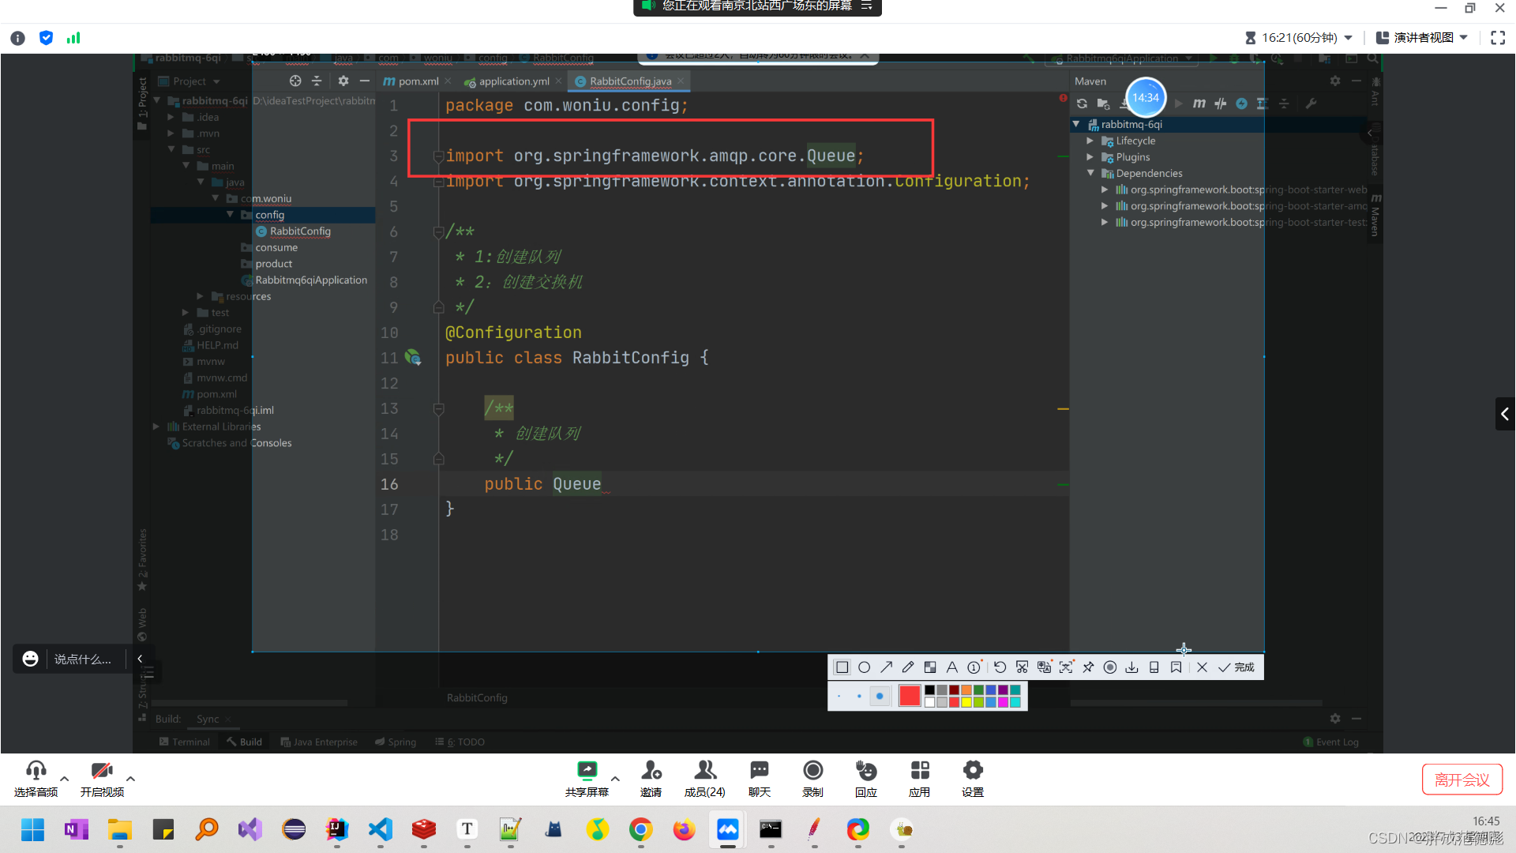Confirm the screenshot with 完成
The height and width of the screenshot is (853, 1516).
pyautogui.click(x=1236, y=667)
